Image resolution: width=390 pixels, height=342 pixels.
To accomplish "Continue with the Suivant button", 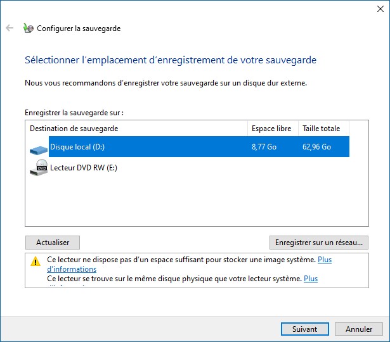I will coord(304,329).
